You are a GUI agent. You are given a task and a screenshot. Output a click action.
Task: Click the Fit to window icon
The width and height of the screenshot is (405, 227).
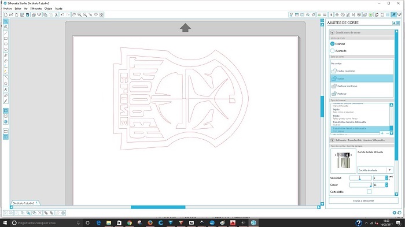coord(101,14)
